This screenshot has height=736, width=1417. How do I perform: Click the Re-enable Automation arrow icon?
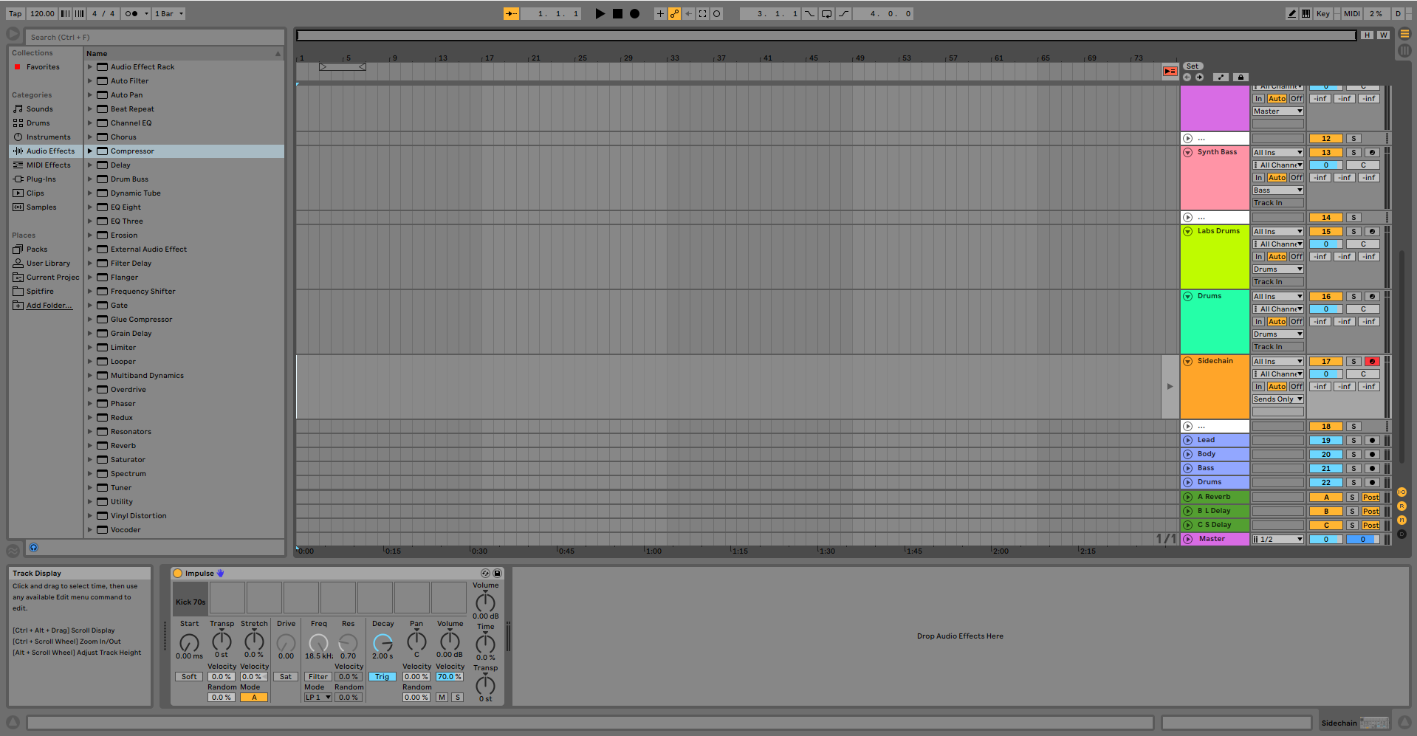(x=688, y=13)
